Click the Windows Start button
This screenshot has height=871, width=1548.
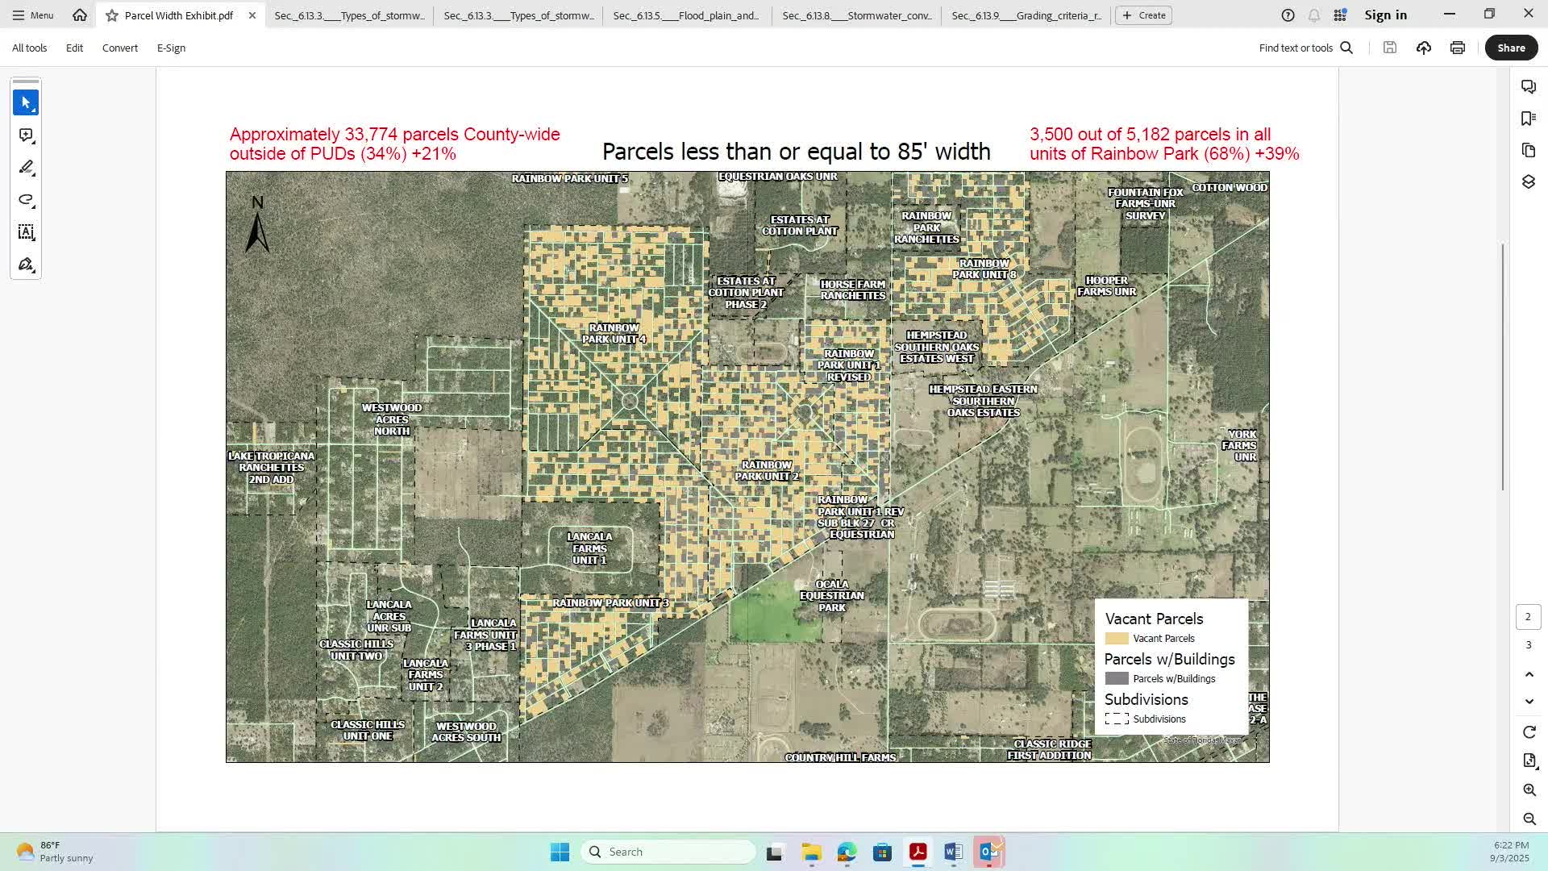pyautogui.click(x=560, y=852)
